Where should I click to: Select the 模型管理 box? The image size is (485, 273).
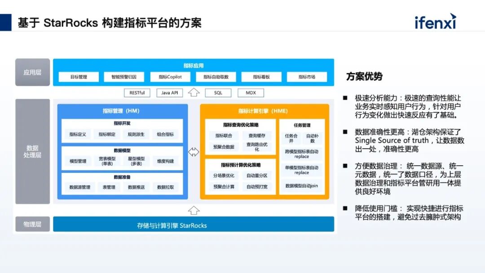point(78,161)
